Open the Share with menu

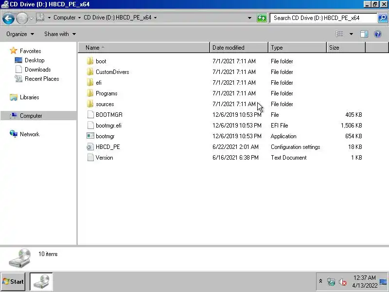(x=60, y=34)
